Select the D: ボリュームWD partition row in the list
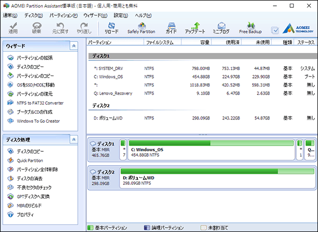This screenshot has height=232, width=318. tap(203, 118)
